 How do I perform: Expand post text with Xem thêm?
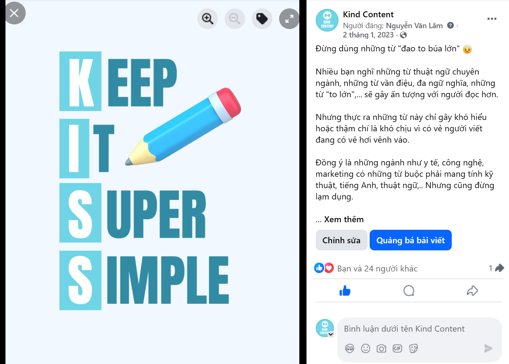click(x=344, y=219)
